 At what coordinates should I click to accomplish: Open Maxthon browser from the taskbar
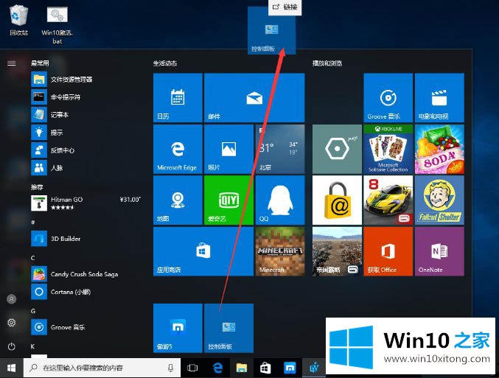(x=290, y=368)
